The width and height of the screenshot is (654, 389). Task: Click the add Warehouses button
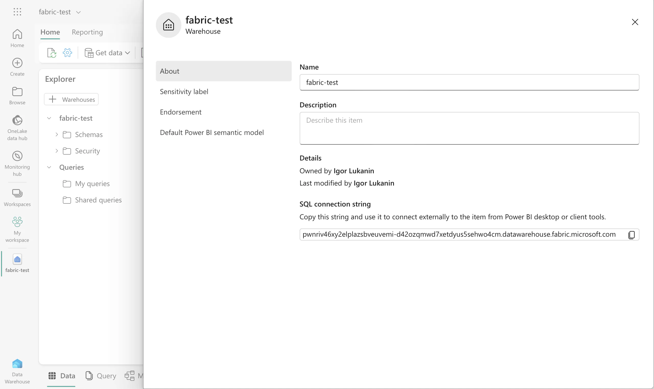(x=71, y=99)
